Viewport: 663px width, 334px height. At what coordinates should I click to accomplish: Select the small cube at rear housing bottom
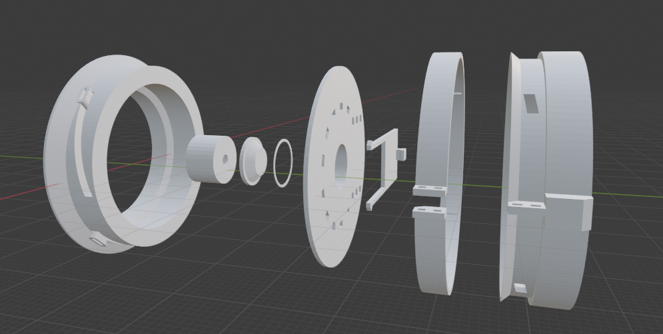[x=520, y=288]
